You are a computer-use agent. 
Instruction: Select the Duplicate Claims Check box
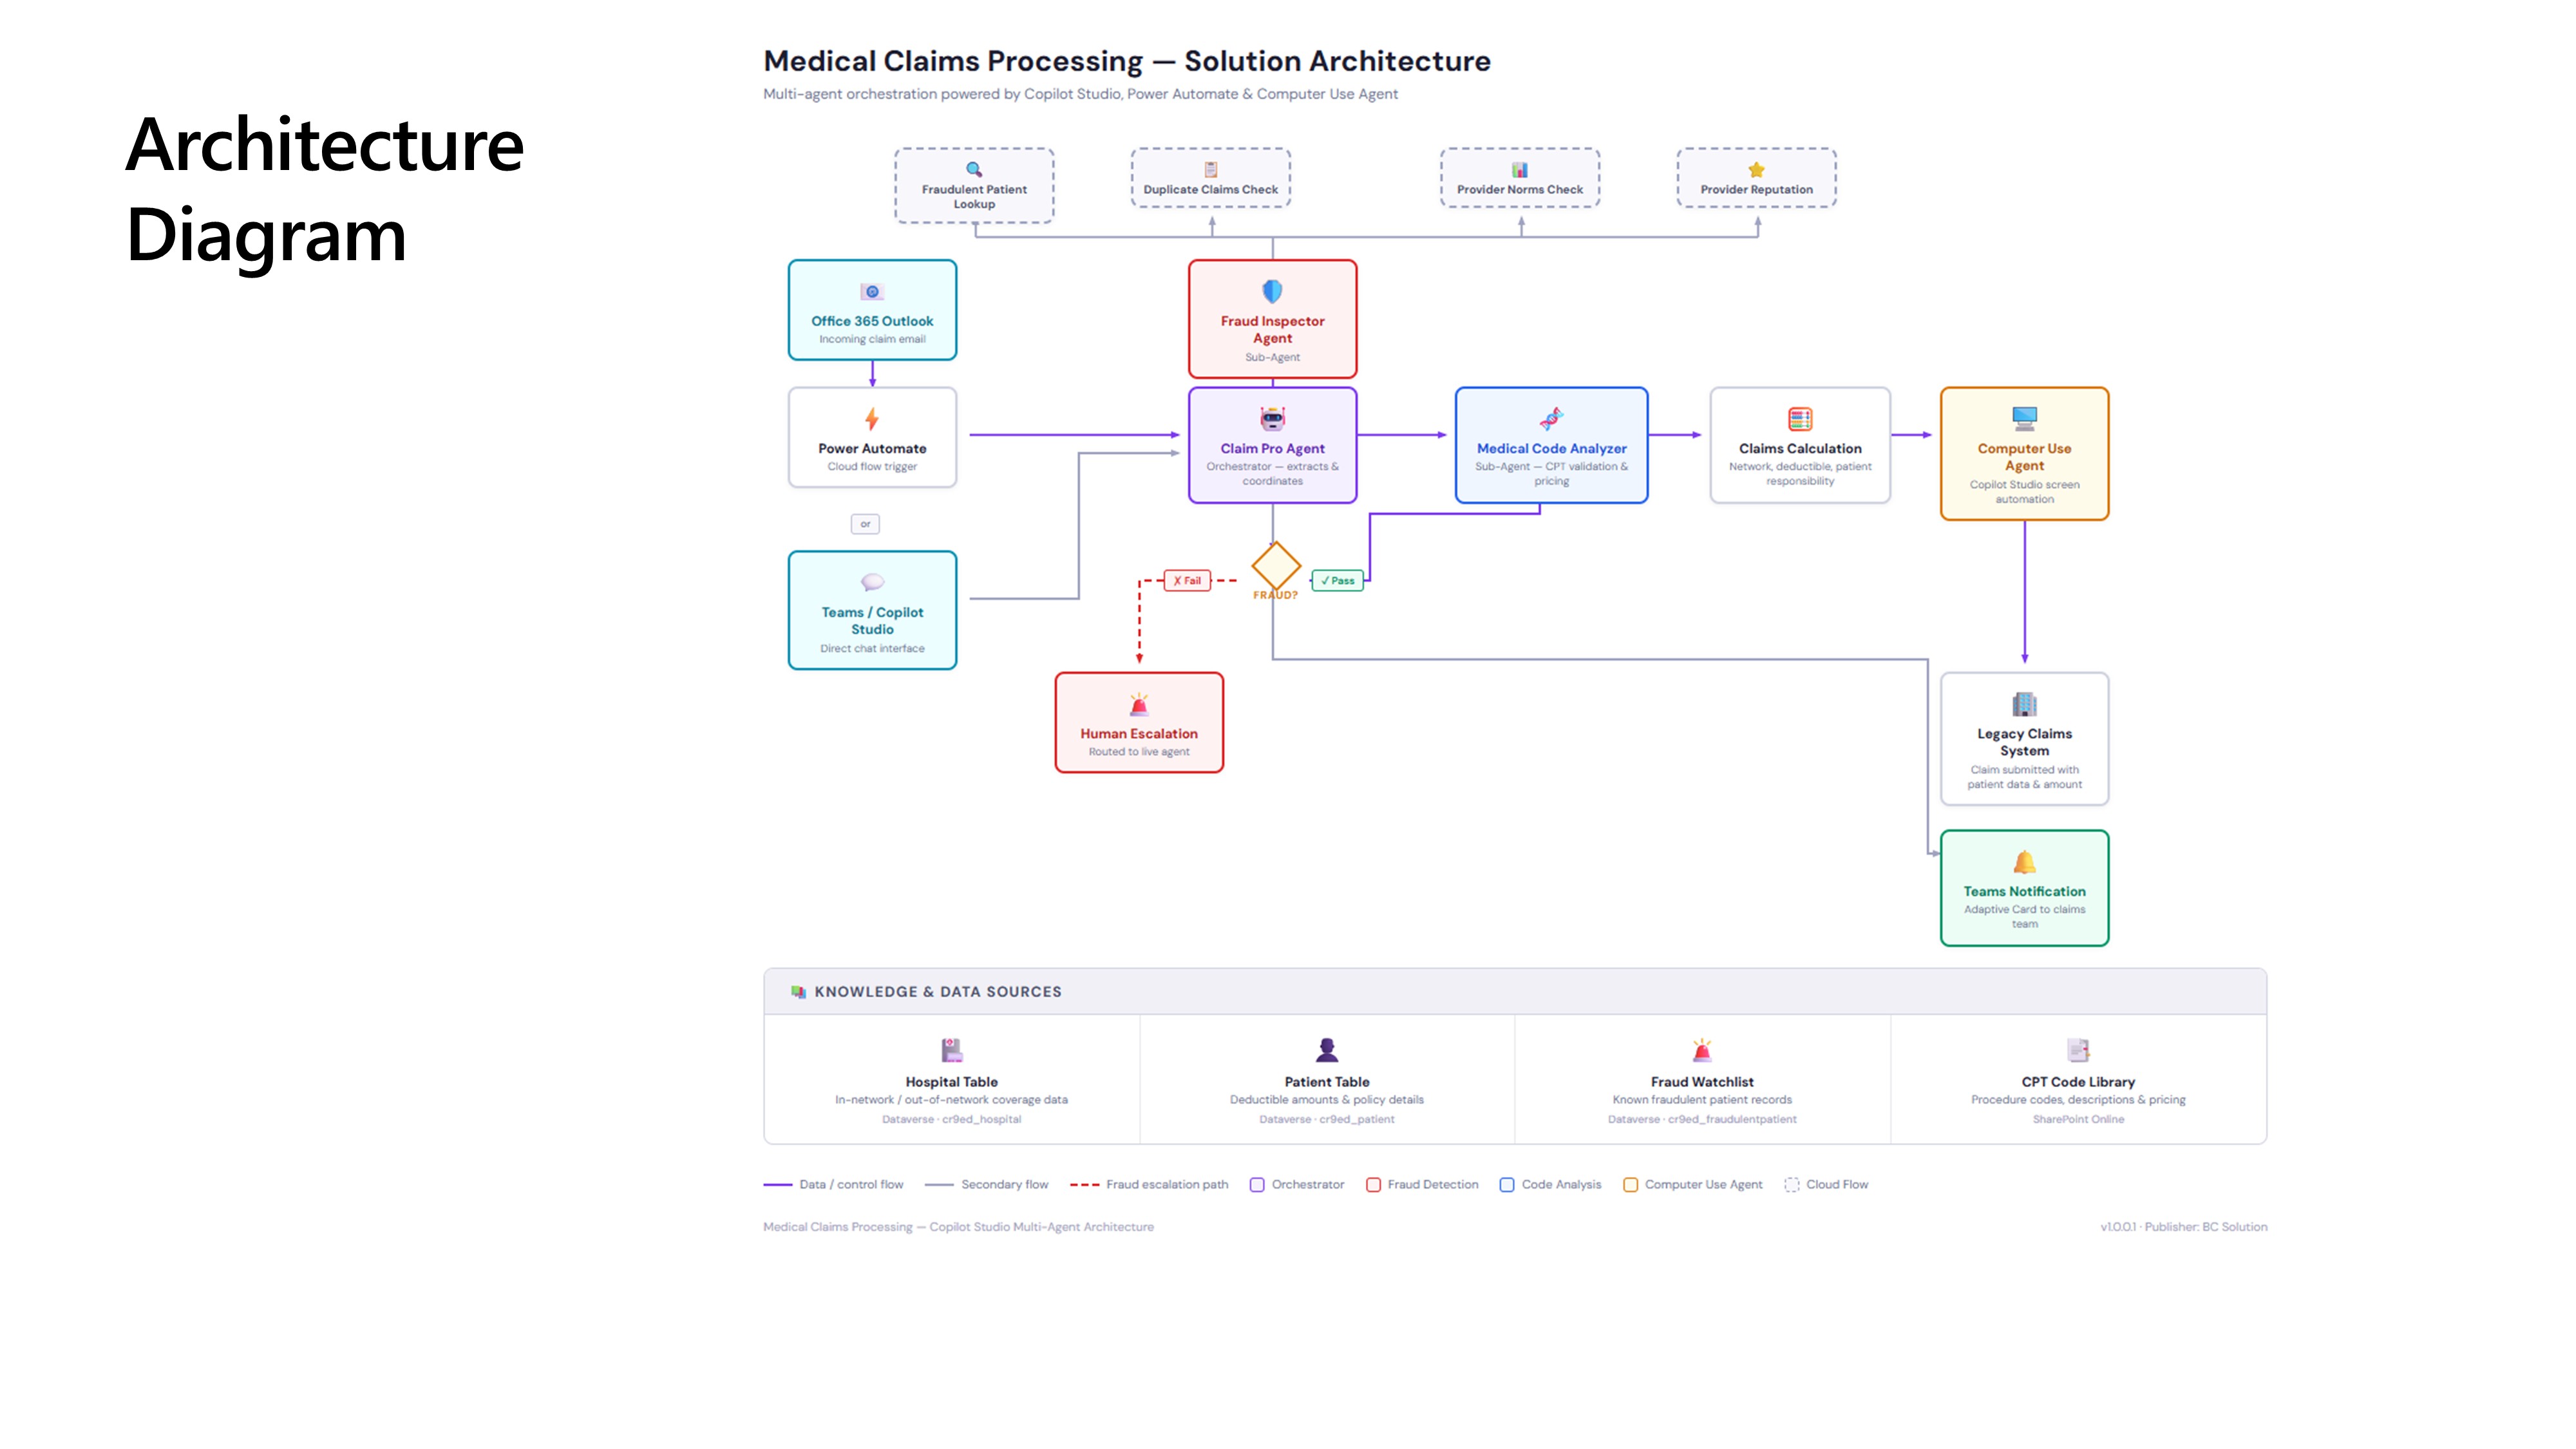point(1210,179)
